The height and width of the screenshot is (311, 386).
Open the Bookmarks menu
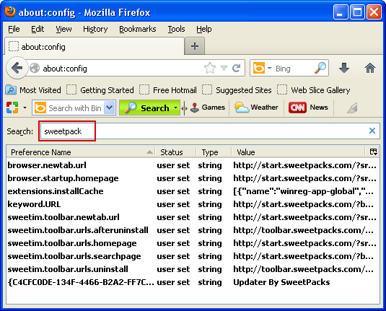[138, 29]
